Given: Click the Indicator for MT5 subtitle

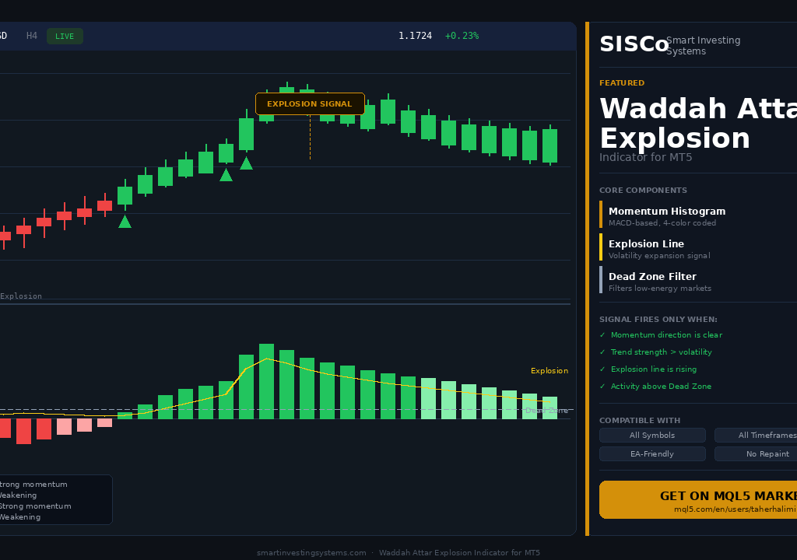Looking at the screenshot, I should click(x=645, y=157).
